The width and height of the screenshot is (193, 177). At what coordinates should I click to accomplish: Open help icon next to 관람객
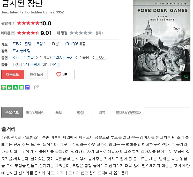coord(13,23)
